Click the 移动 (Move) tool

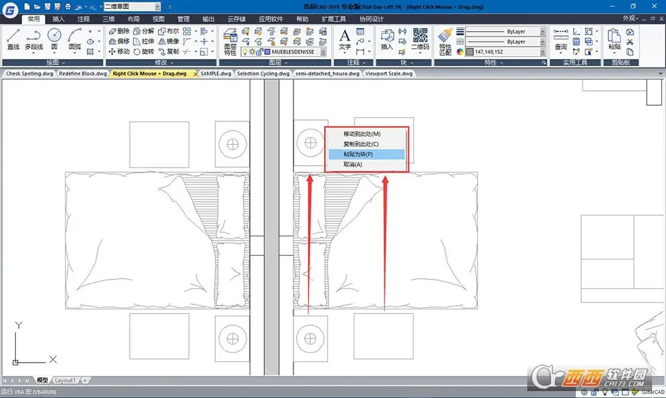click(119, 52)
